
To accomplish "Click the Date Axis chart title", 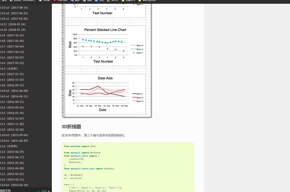I will point(105,78).
